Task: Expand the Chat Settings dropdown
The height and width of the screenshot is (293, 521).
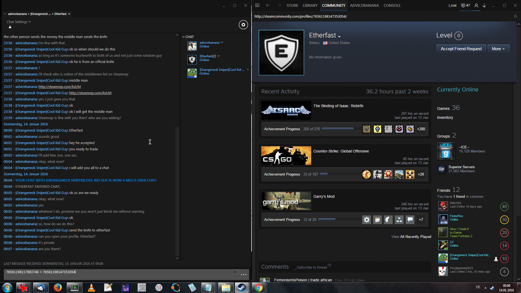Action: click(x=18, y=22)
